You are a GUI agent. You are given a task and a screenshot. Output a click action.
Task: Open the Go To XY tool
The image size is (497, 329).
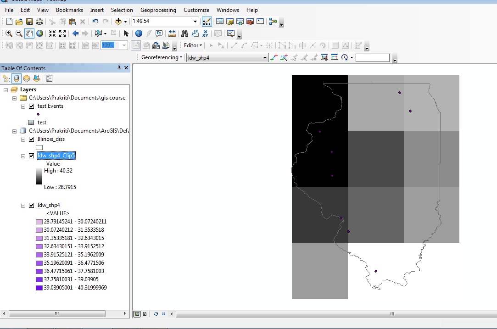205,33
